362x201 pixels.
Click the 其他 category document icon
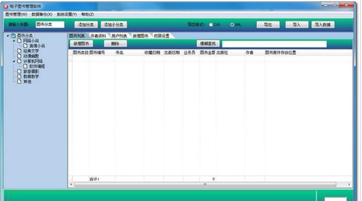19,81
